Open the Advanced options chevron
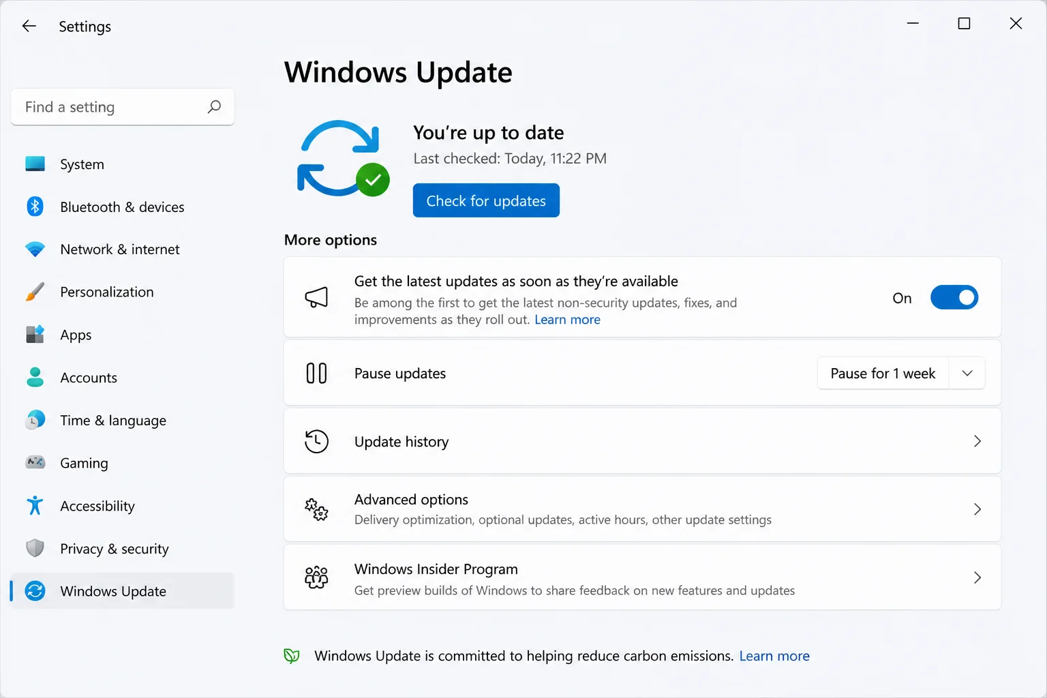 pyautogui.click(x=977, y=509)
